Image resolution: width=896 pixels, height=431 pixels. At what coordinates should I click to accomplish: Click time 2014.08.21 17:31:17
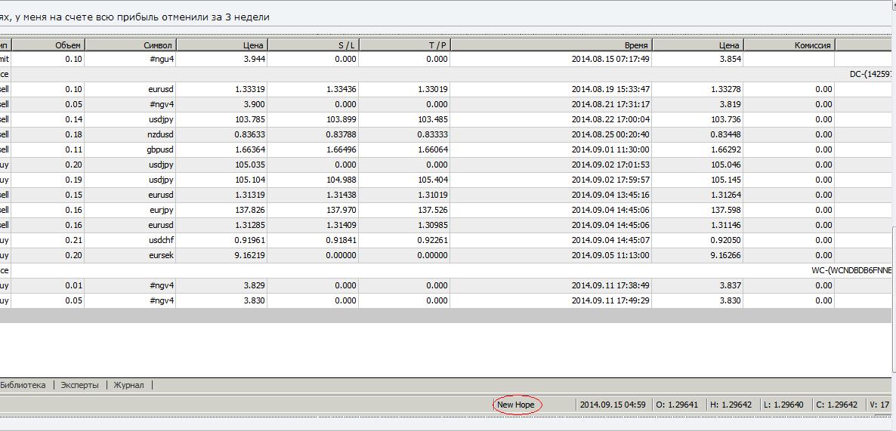(610, 104)
